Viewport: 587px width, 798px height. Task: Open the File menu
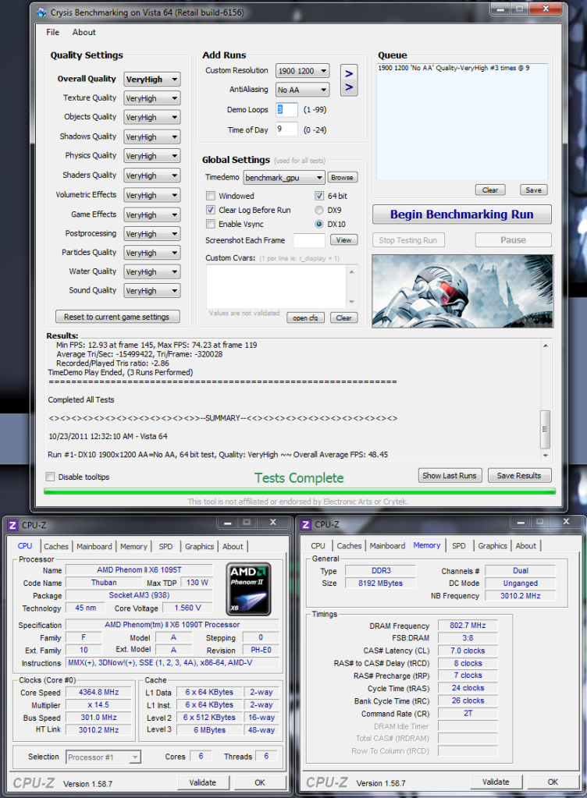tap(52, 32)
